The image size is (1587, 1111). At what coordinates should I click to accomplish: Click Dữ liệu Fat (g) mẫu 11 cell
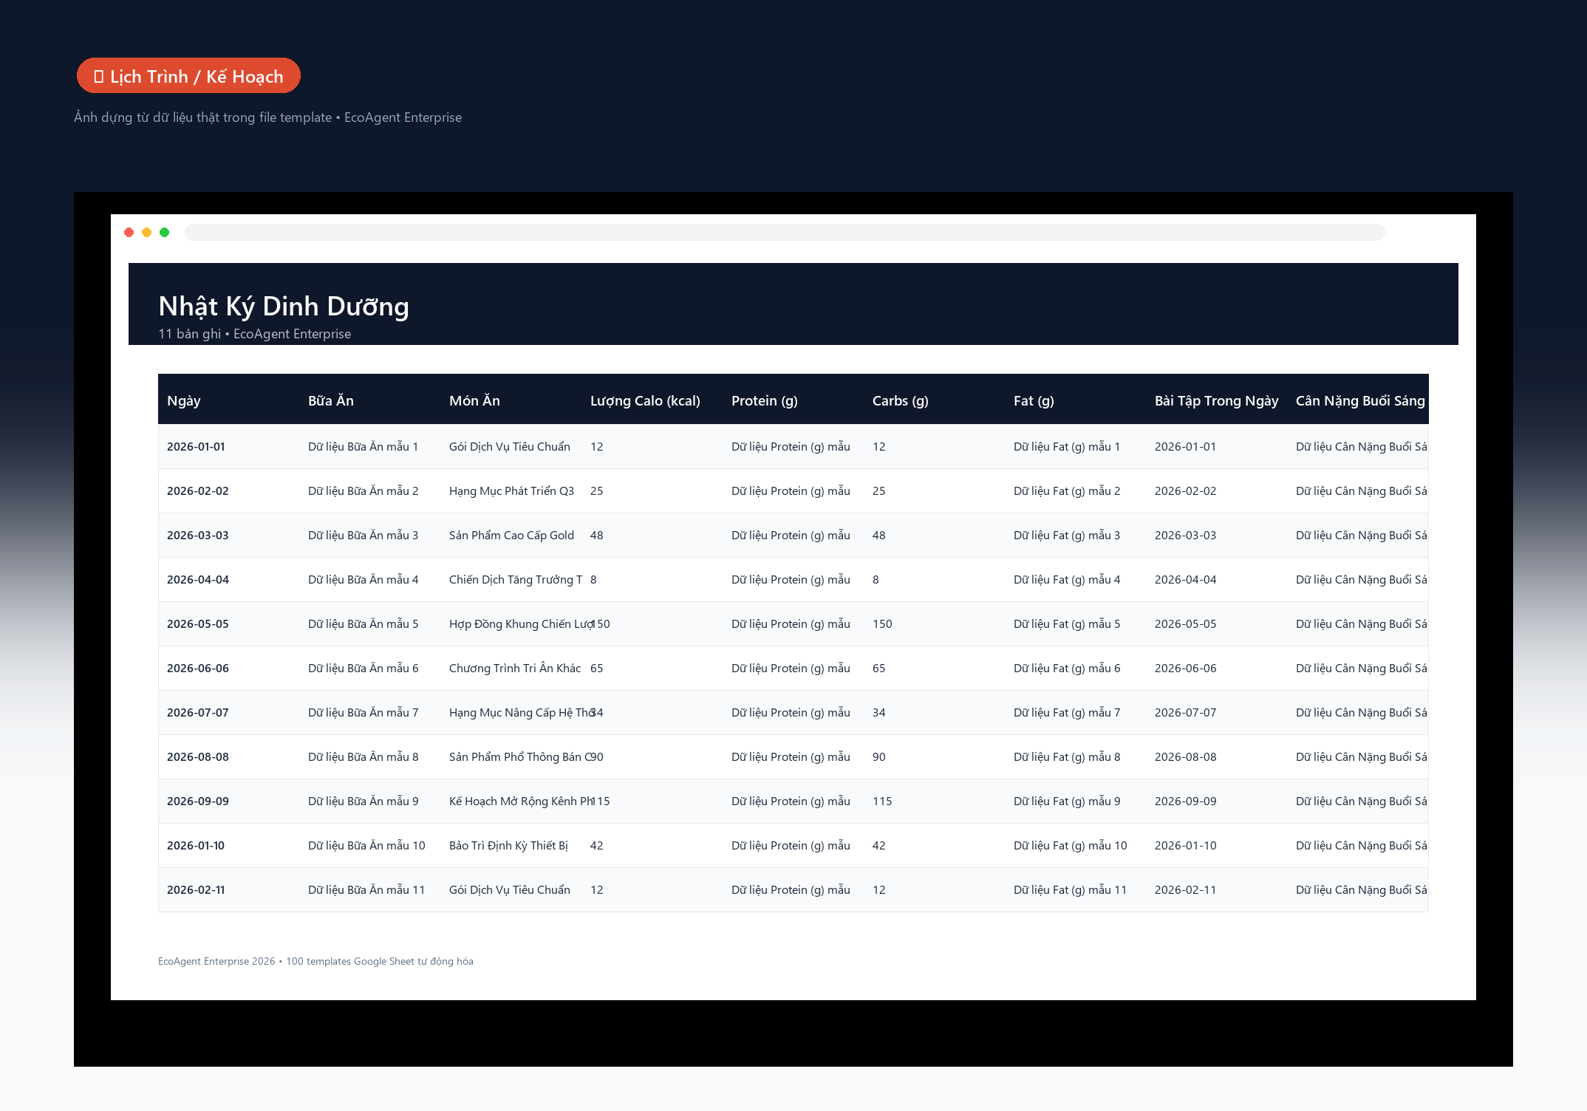1071,890
